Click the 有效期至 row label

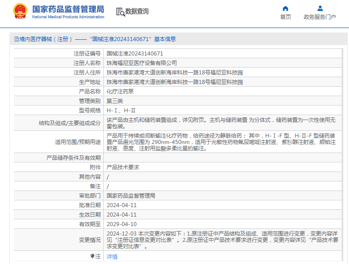coord(90,224)
